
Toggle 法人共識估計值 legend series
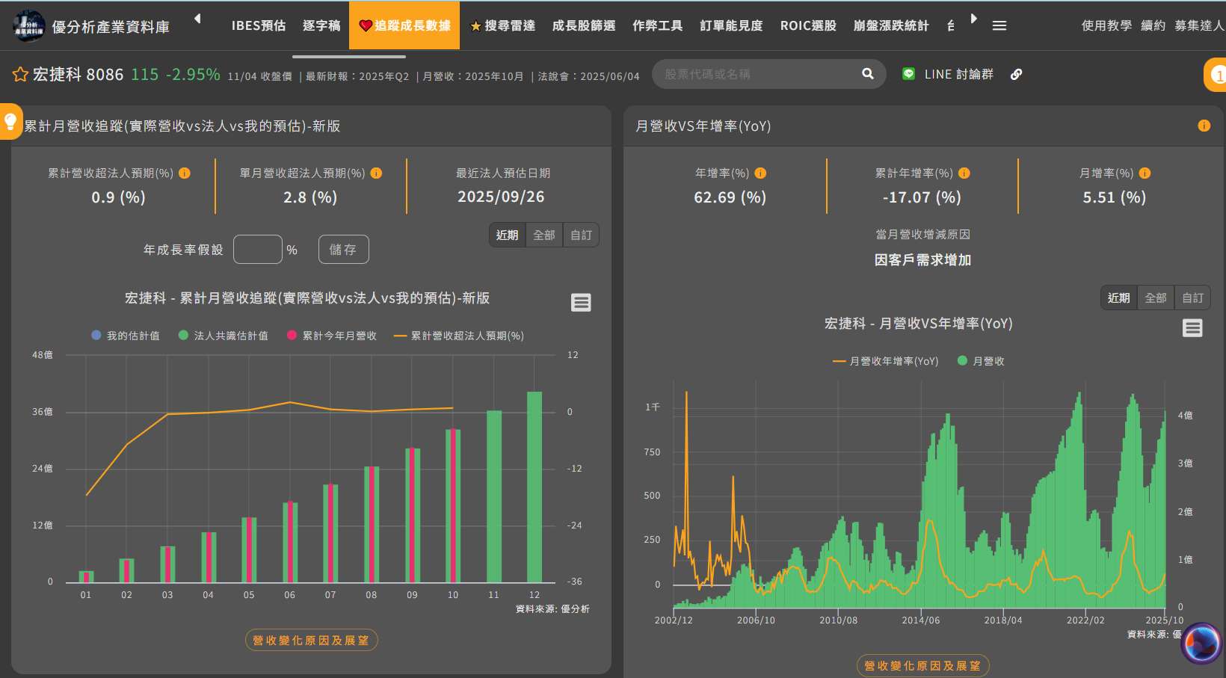223,336
